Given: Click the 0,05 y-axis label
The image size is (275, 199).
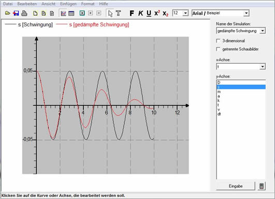Looking at the screenshot, I should (28, 70).
